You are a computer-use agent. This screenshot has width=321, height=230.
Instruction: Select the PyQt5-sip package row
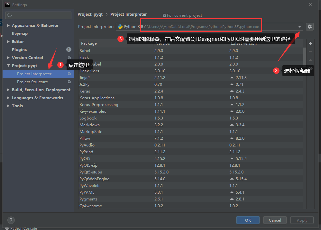pyautogui.click(x=191, y=165)
